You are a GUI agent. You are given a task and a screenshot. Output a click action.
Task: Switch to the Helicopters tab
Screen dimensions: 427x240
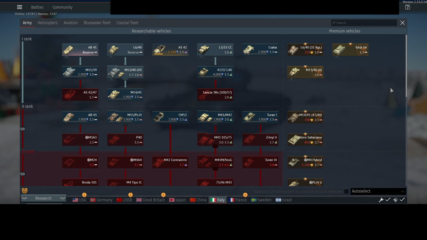click(x=48, y=23)
